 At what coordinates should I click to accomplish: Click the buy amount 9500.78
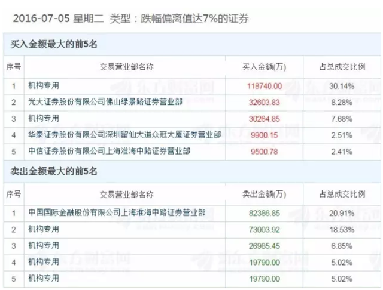click(265, 152)
